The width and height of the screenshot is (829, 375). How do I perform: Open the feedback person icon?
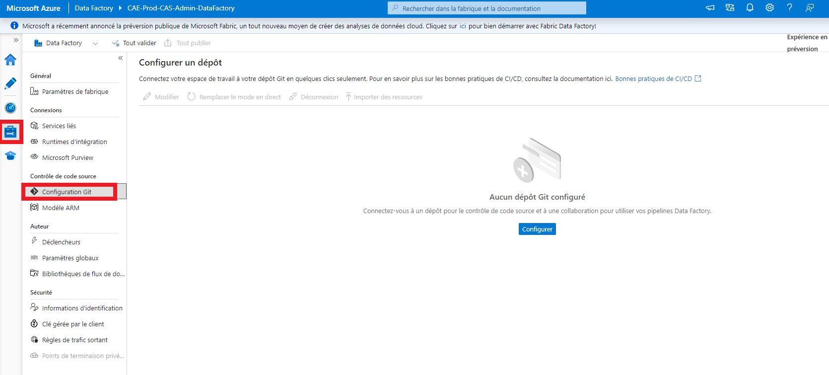click(810, 8)
